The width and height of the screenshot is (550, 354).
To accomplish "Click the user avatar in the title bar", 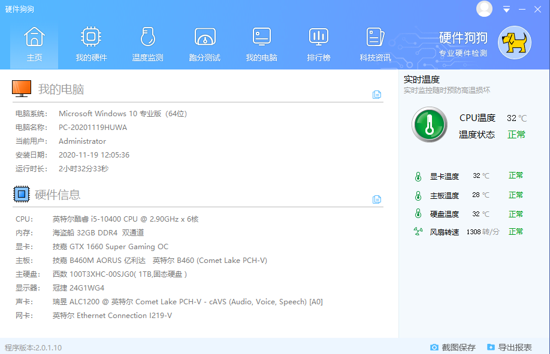I will pyautogui.click(x=484, y=9).
